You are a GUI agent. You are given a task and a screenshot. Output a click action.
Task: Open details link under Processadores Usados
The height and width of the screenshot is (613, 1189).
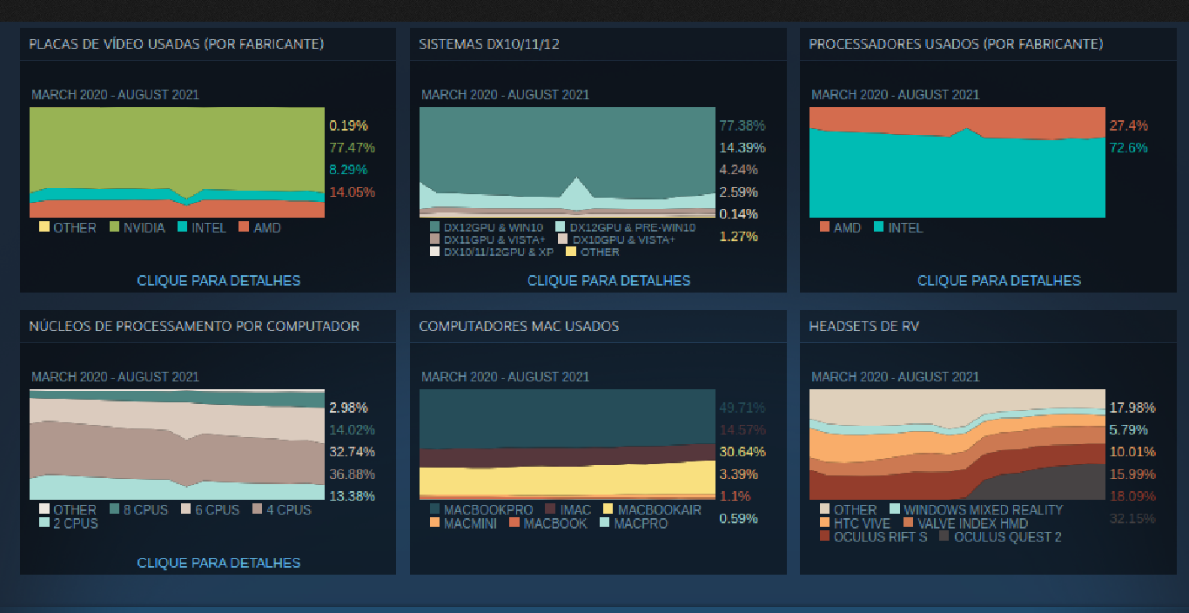tap(998, 280)
